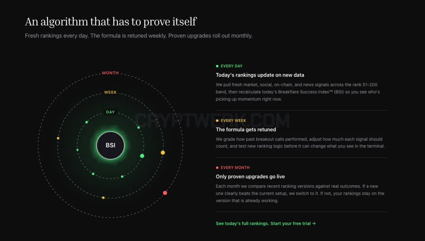The image size is (425, 241).
Task: Select the Today's rankings update on new data heading
Action: (260, 75)
